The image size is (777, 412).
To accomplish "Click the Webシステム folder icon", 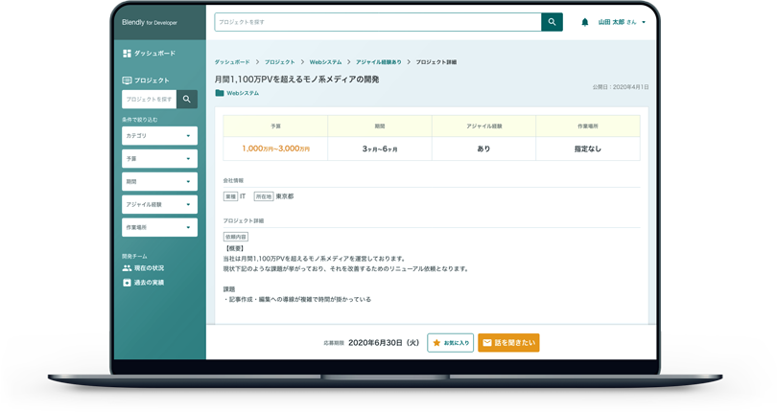I will click(x=220, y=93).
